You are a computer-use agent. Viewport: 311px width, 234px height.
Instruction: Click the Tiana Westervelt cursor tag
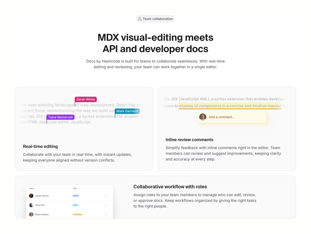click(60, 117)
